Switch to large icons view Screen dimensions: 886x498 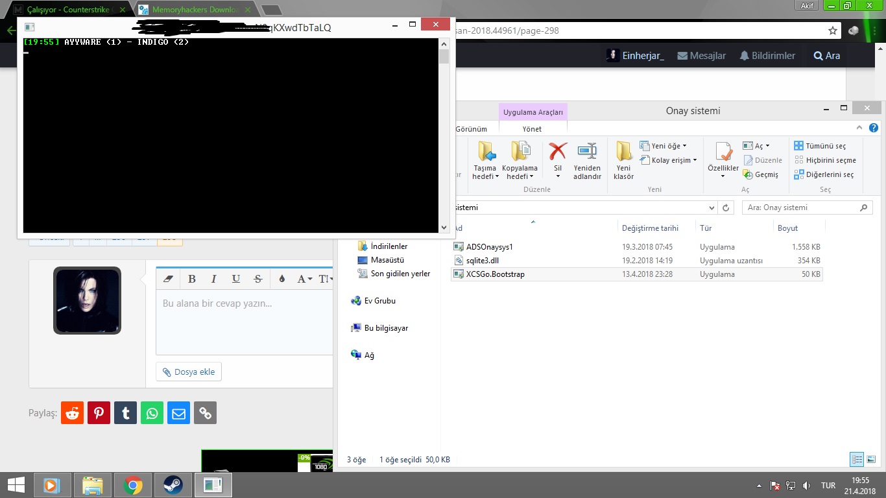(871, 460)
